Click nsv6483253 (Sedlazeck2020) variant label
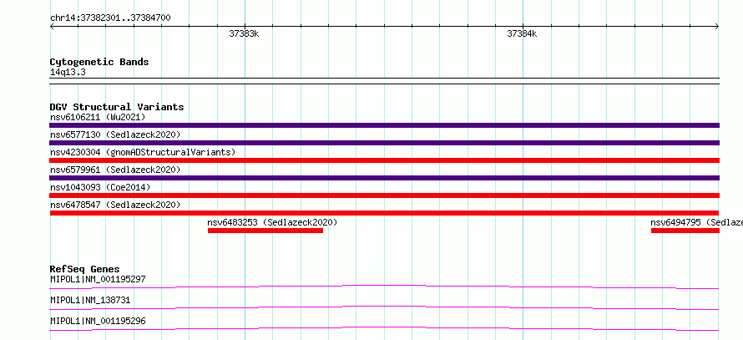Image resolution: width=743 pixels, height=340 pixels. [x=272, y=222]
